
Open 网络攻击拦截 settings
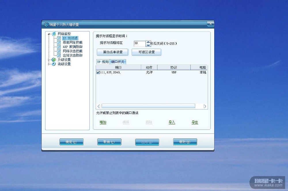[73, 51]
